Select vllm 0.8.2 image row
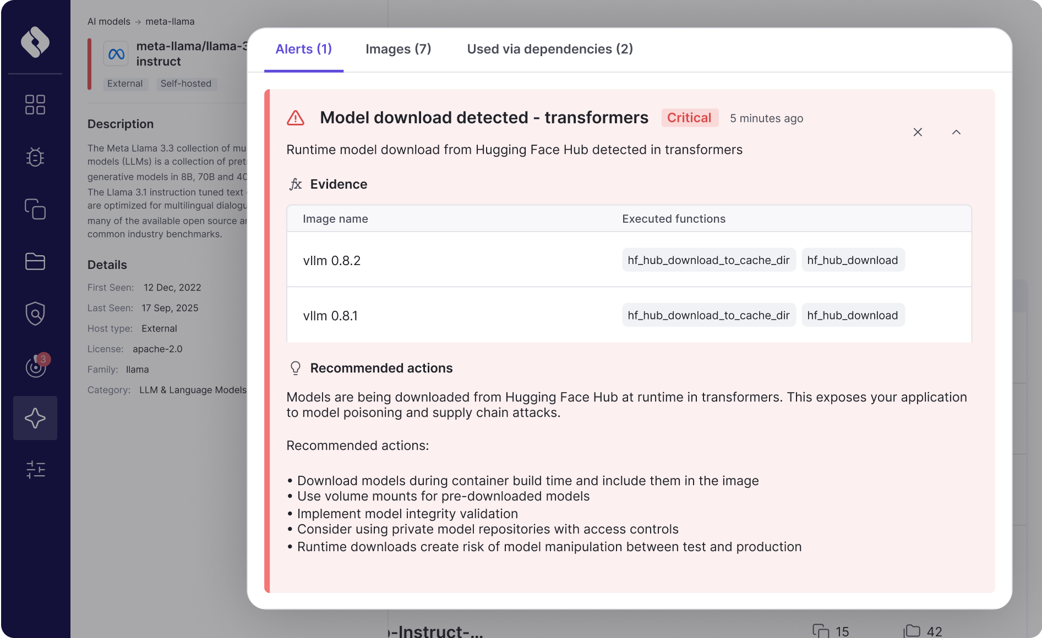Viewport: 1042px width, 638px height. [x=629, y=260]
